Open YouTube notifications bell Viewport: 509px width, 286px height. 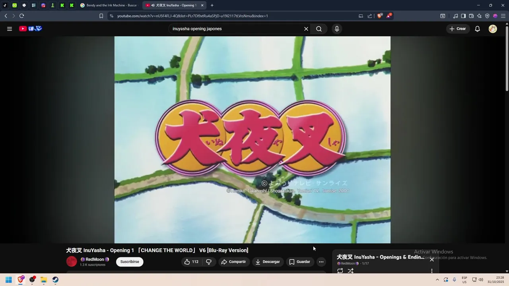[x=478, y=29]
